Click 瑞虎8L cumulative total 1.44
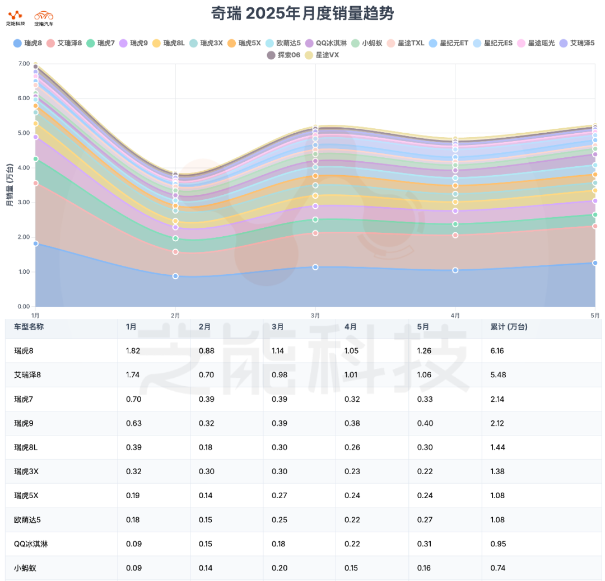Image resolution: width=605 pixels, height=581 pixels. coord(498,447)
